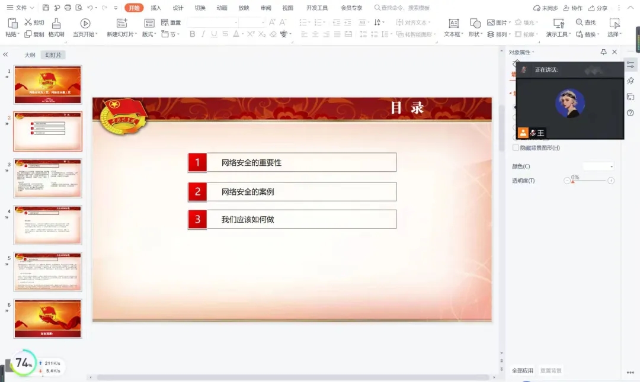Switch to the 大纲 outline tab
Screen dimensions: 640x382
click(x=30, y=55)
